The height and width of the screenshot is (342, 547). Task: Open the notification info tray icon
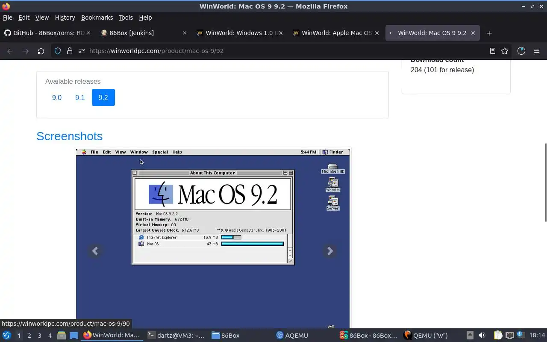click(520, 335)
